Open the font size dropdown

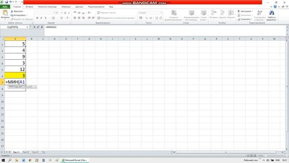[61, 13]
